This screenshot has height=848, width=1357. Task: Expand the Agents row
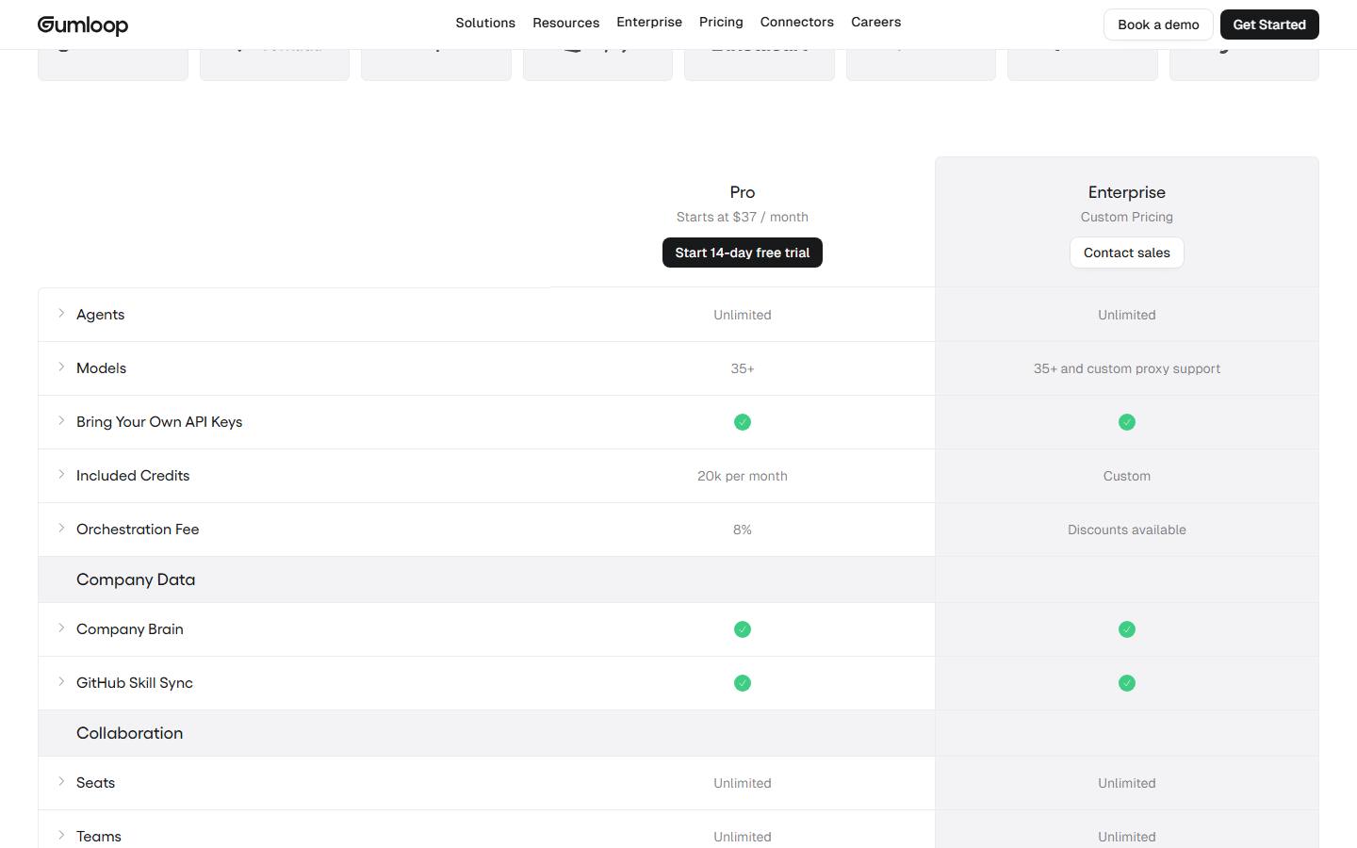click(x=61, y=314)
